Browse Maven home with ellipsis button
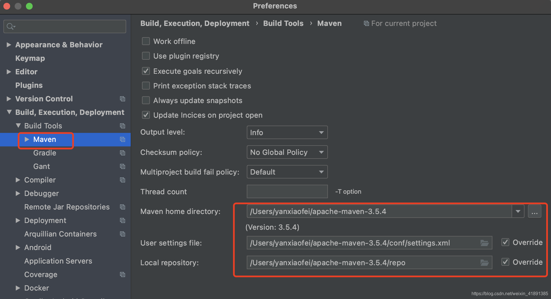The image size is (551, 299). pyautogui.click(x=534, y=211)
